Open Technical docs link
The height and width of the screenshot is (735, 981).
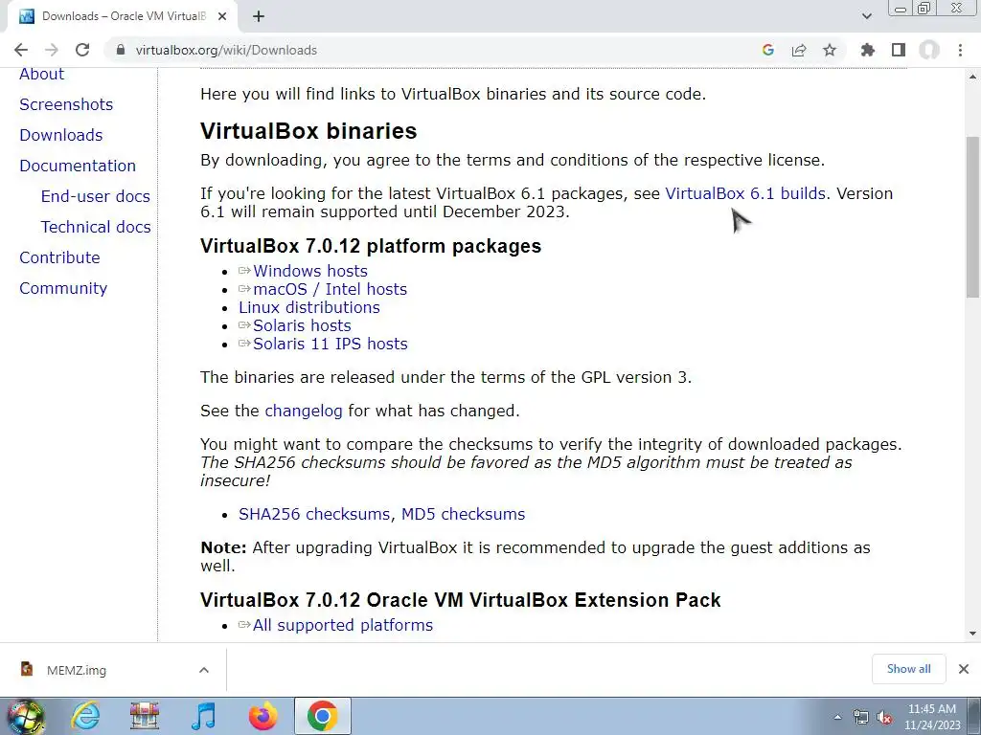click(x=96, y=227)
